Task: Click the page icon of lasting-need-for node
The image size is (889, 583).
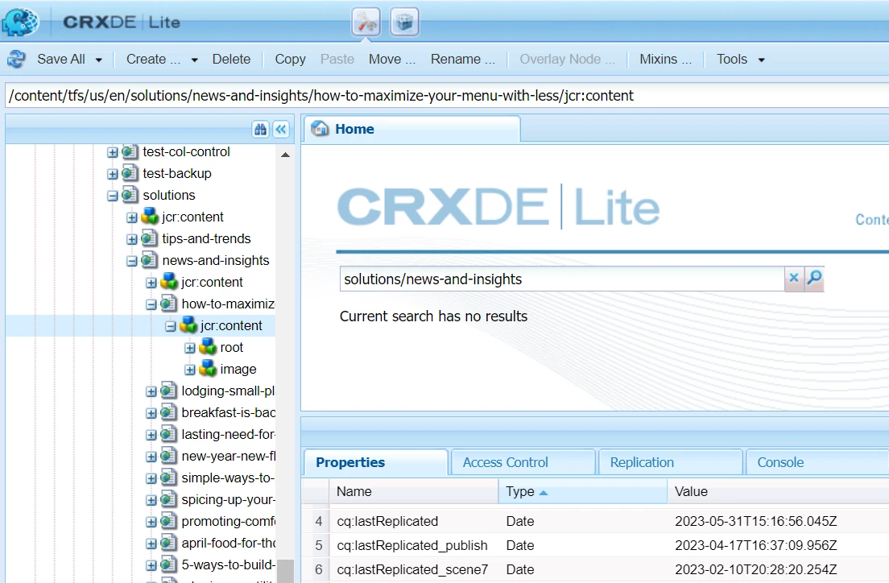Action: pos(168,434)
